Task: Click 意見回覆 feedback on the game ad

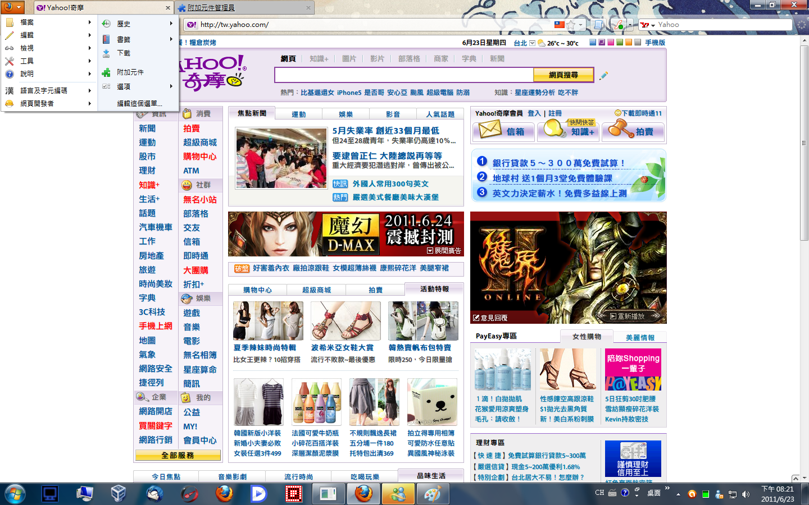Action: (490, 318)
